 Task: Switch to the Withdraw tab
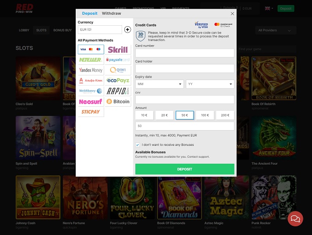[x=111, y=13]
